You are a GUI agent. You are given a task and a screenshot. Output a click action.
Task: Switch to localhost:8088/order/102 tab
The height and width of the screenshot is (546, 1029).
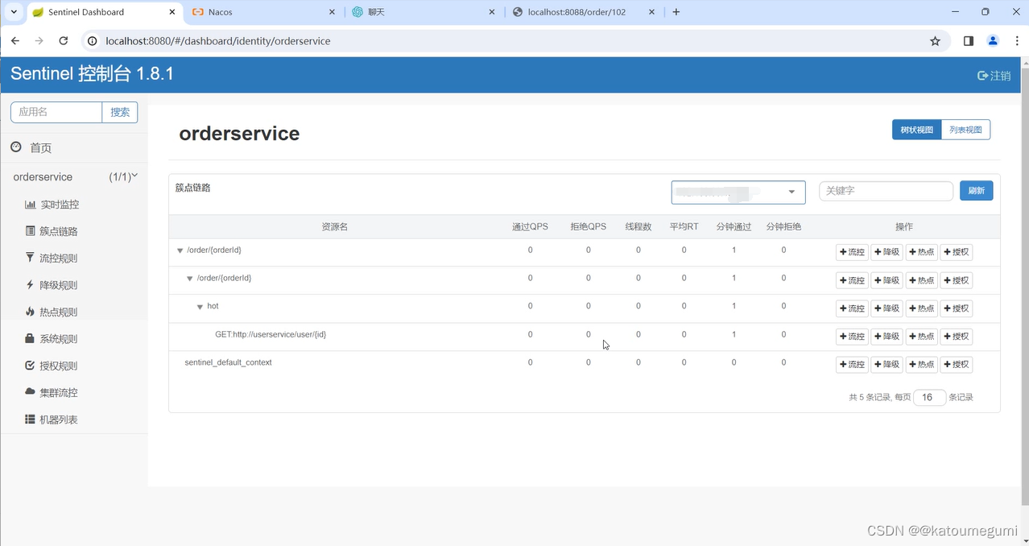(x=584, y=12)
